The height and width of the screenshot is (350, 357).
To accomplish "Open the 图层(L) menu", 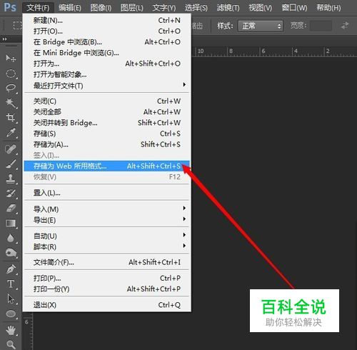I will [132, 8].
